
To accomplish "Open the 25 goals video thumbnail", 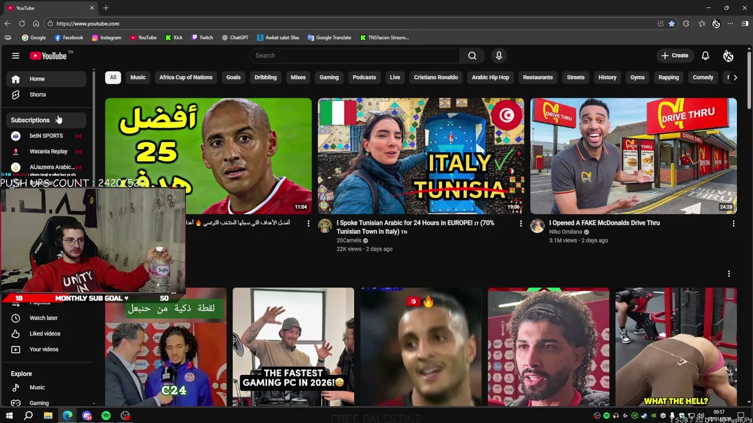I will point(208,156).
